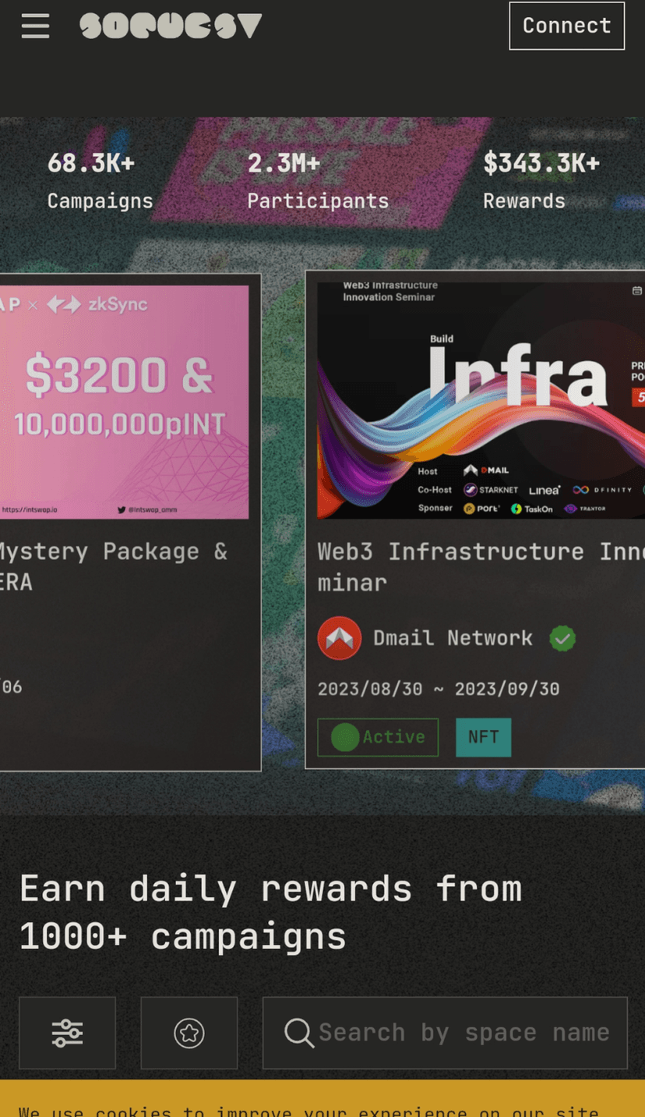Open the Dmail Network space link
This screenshot has width=645, height=1117.
click(x=453, y=638)
